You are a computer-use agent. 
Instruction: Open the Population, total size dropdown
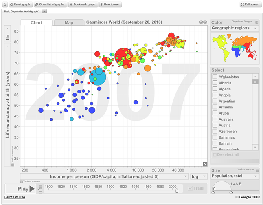pos(235,176)
